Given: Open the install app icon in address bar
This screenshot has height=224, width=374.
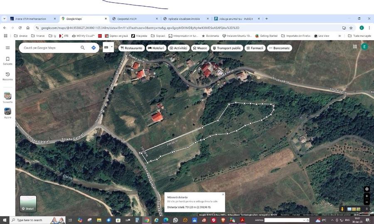Looking at the screenshot, I should click(x=344, y=28).
